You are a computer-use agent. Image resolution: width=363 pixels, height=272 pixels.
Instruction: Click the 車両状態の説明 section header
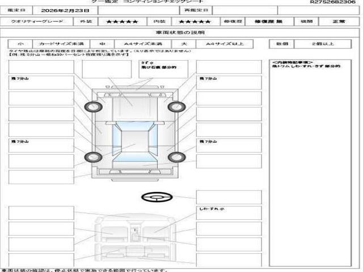click(x=180, y=33)
